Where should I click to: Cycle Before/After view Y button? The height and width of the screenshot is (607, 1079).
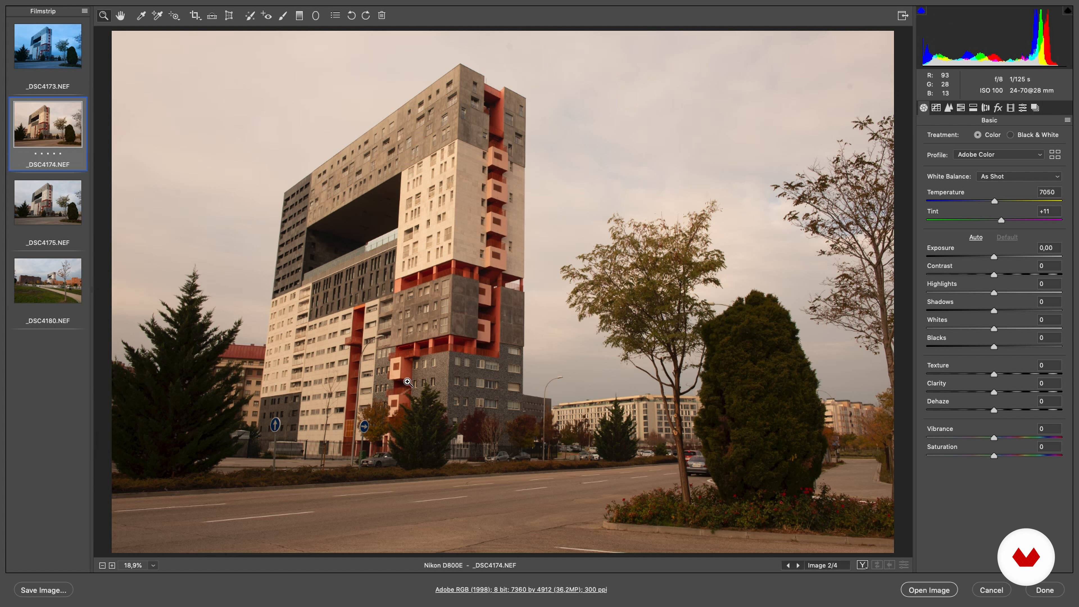[862, 565]
